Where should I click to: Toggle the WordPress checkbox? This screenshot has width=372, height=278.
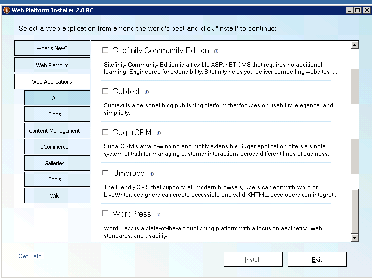tap(105, 213)
